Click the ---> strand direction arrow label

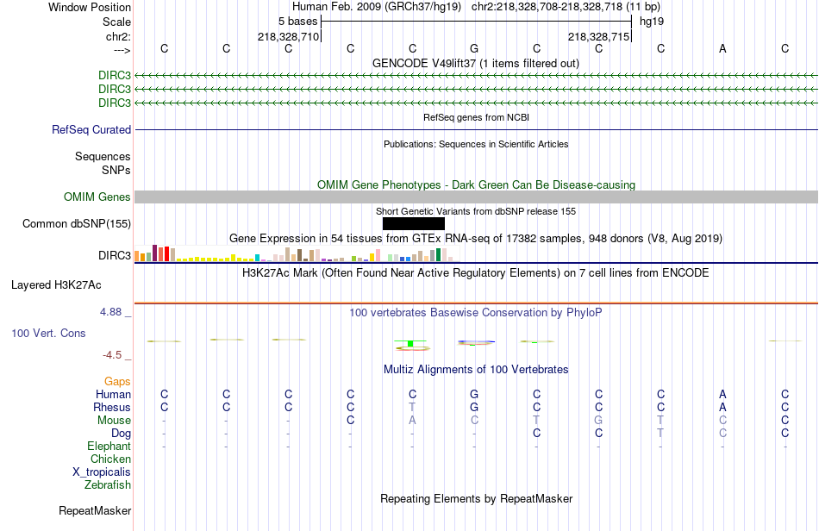[122, 50]
